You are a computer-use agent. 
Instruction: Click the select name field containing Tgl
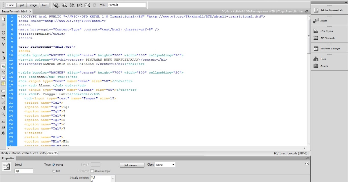pos(24,171)
